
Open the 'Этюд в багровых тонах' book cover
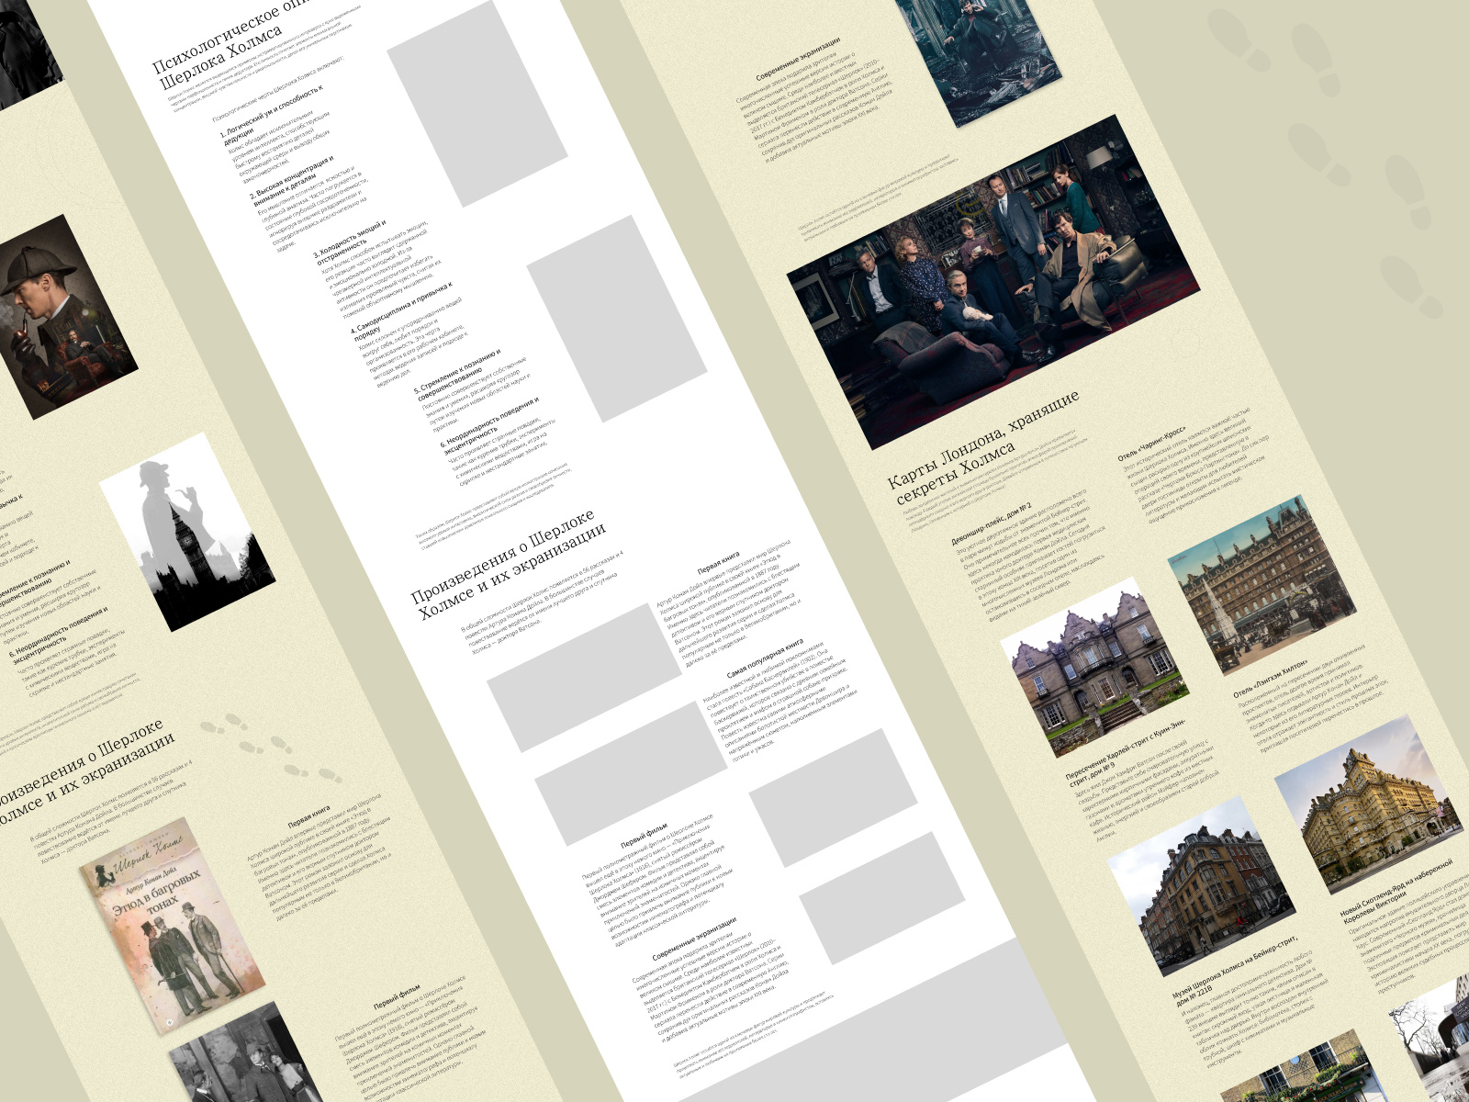(171, 926)
